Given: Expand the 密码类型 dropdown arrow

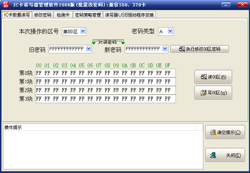Looking at the screenshot, I should (170, 31).
